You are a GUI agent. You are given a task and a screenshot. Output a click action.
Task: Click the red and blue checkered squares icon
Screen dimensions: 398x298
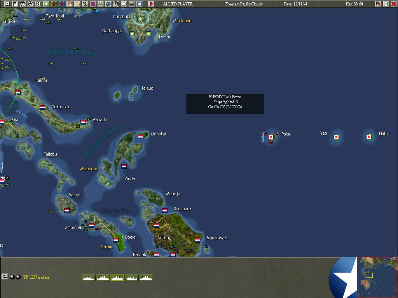click(93, 4)
